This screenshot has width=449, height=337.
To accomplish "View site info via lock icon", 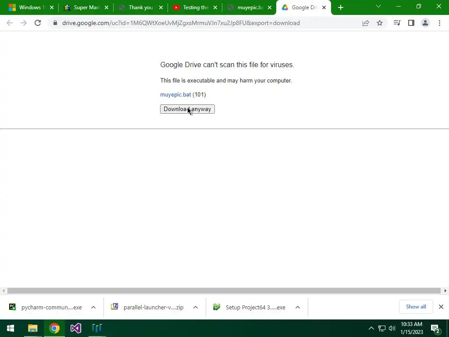I will click(55, 23).
